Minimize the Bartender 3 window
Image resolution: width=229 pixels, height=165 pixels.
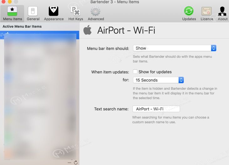10,2
